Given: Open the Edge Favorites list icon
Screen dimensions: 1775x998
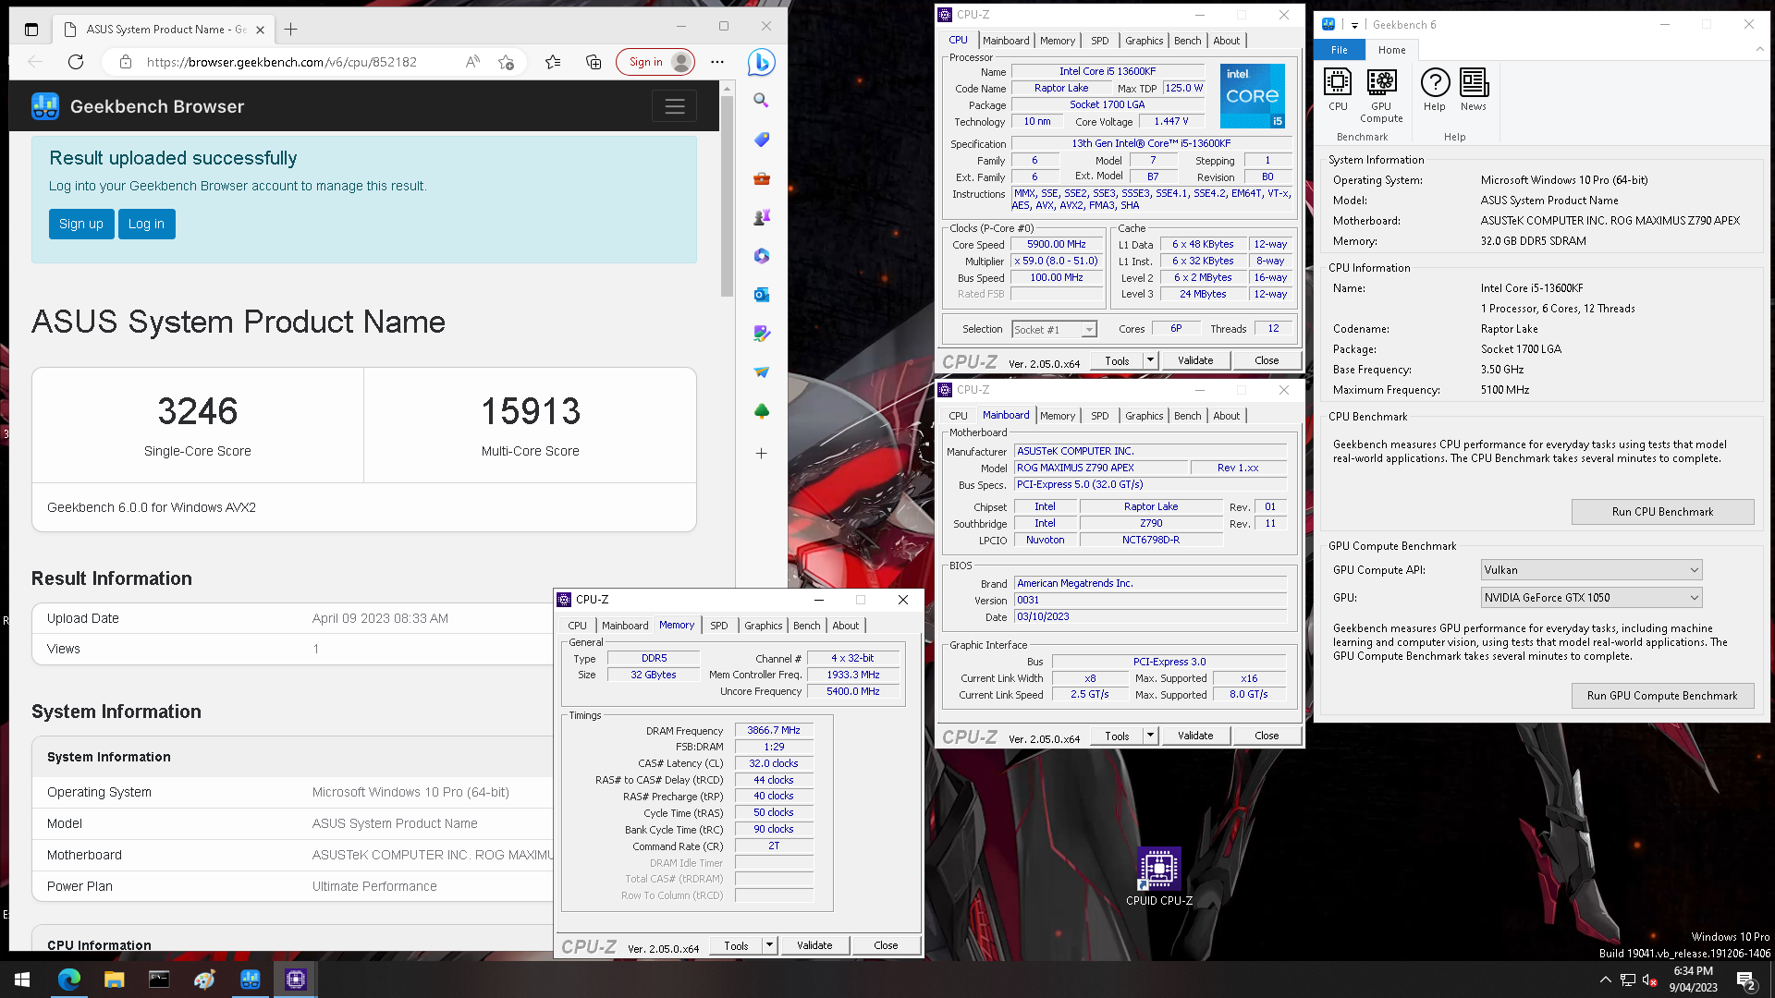Looking at the screenshot, I should tap(553, 62).
